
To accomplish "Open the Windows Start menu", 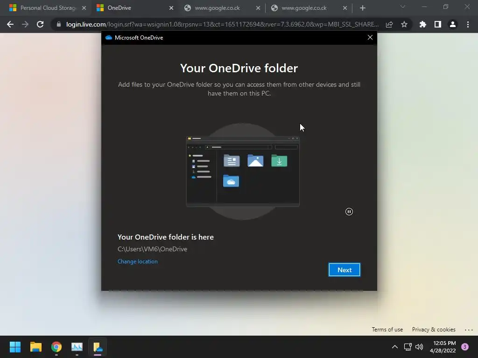I will pyautogui.click(x=15, y=347).
